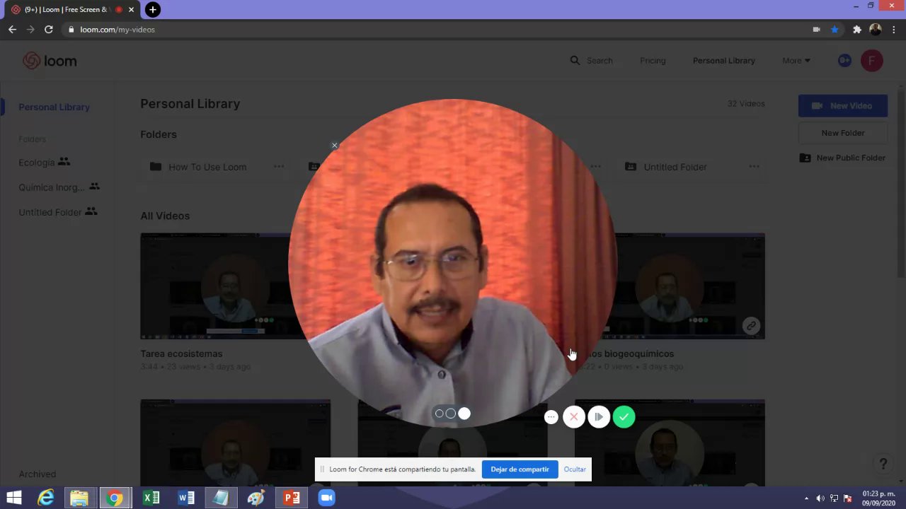This screenshot has height=509, width=906.
Task: Open the Ecología folder in sidebar
Action: (x=44, y=163)
